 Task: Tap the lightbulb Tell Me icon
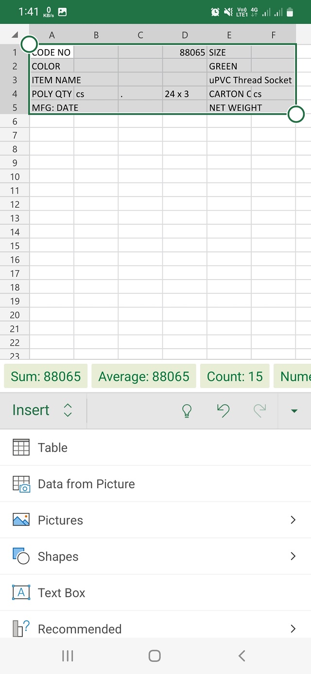tap(187, 410)
